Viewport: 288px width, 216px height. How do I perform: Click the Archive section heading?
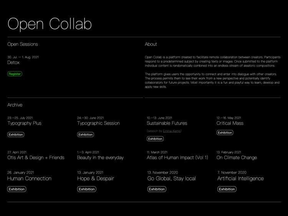click(15, 105)
